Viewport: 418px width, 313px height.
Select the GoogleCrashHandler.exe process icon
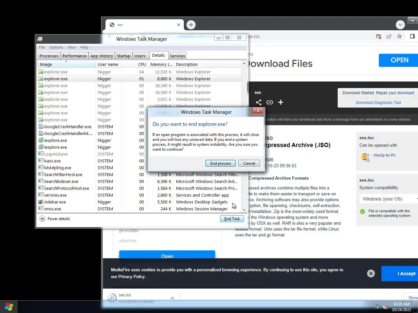coord(41,127)
